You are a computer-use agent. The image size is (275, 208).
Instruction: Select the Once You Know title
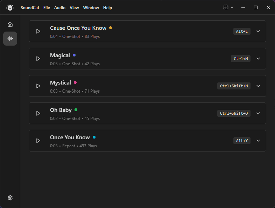70,137
